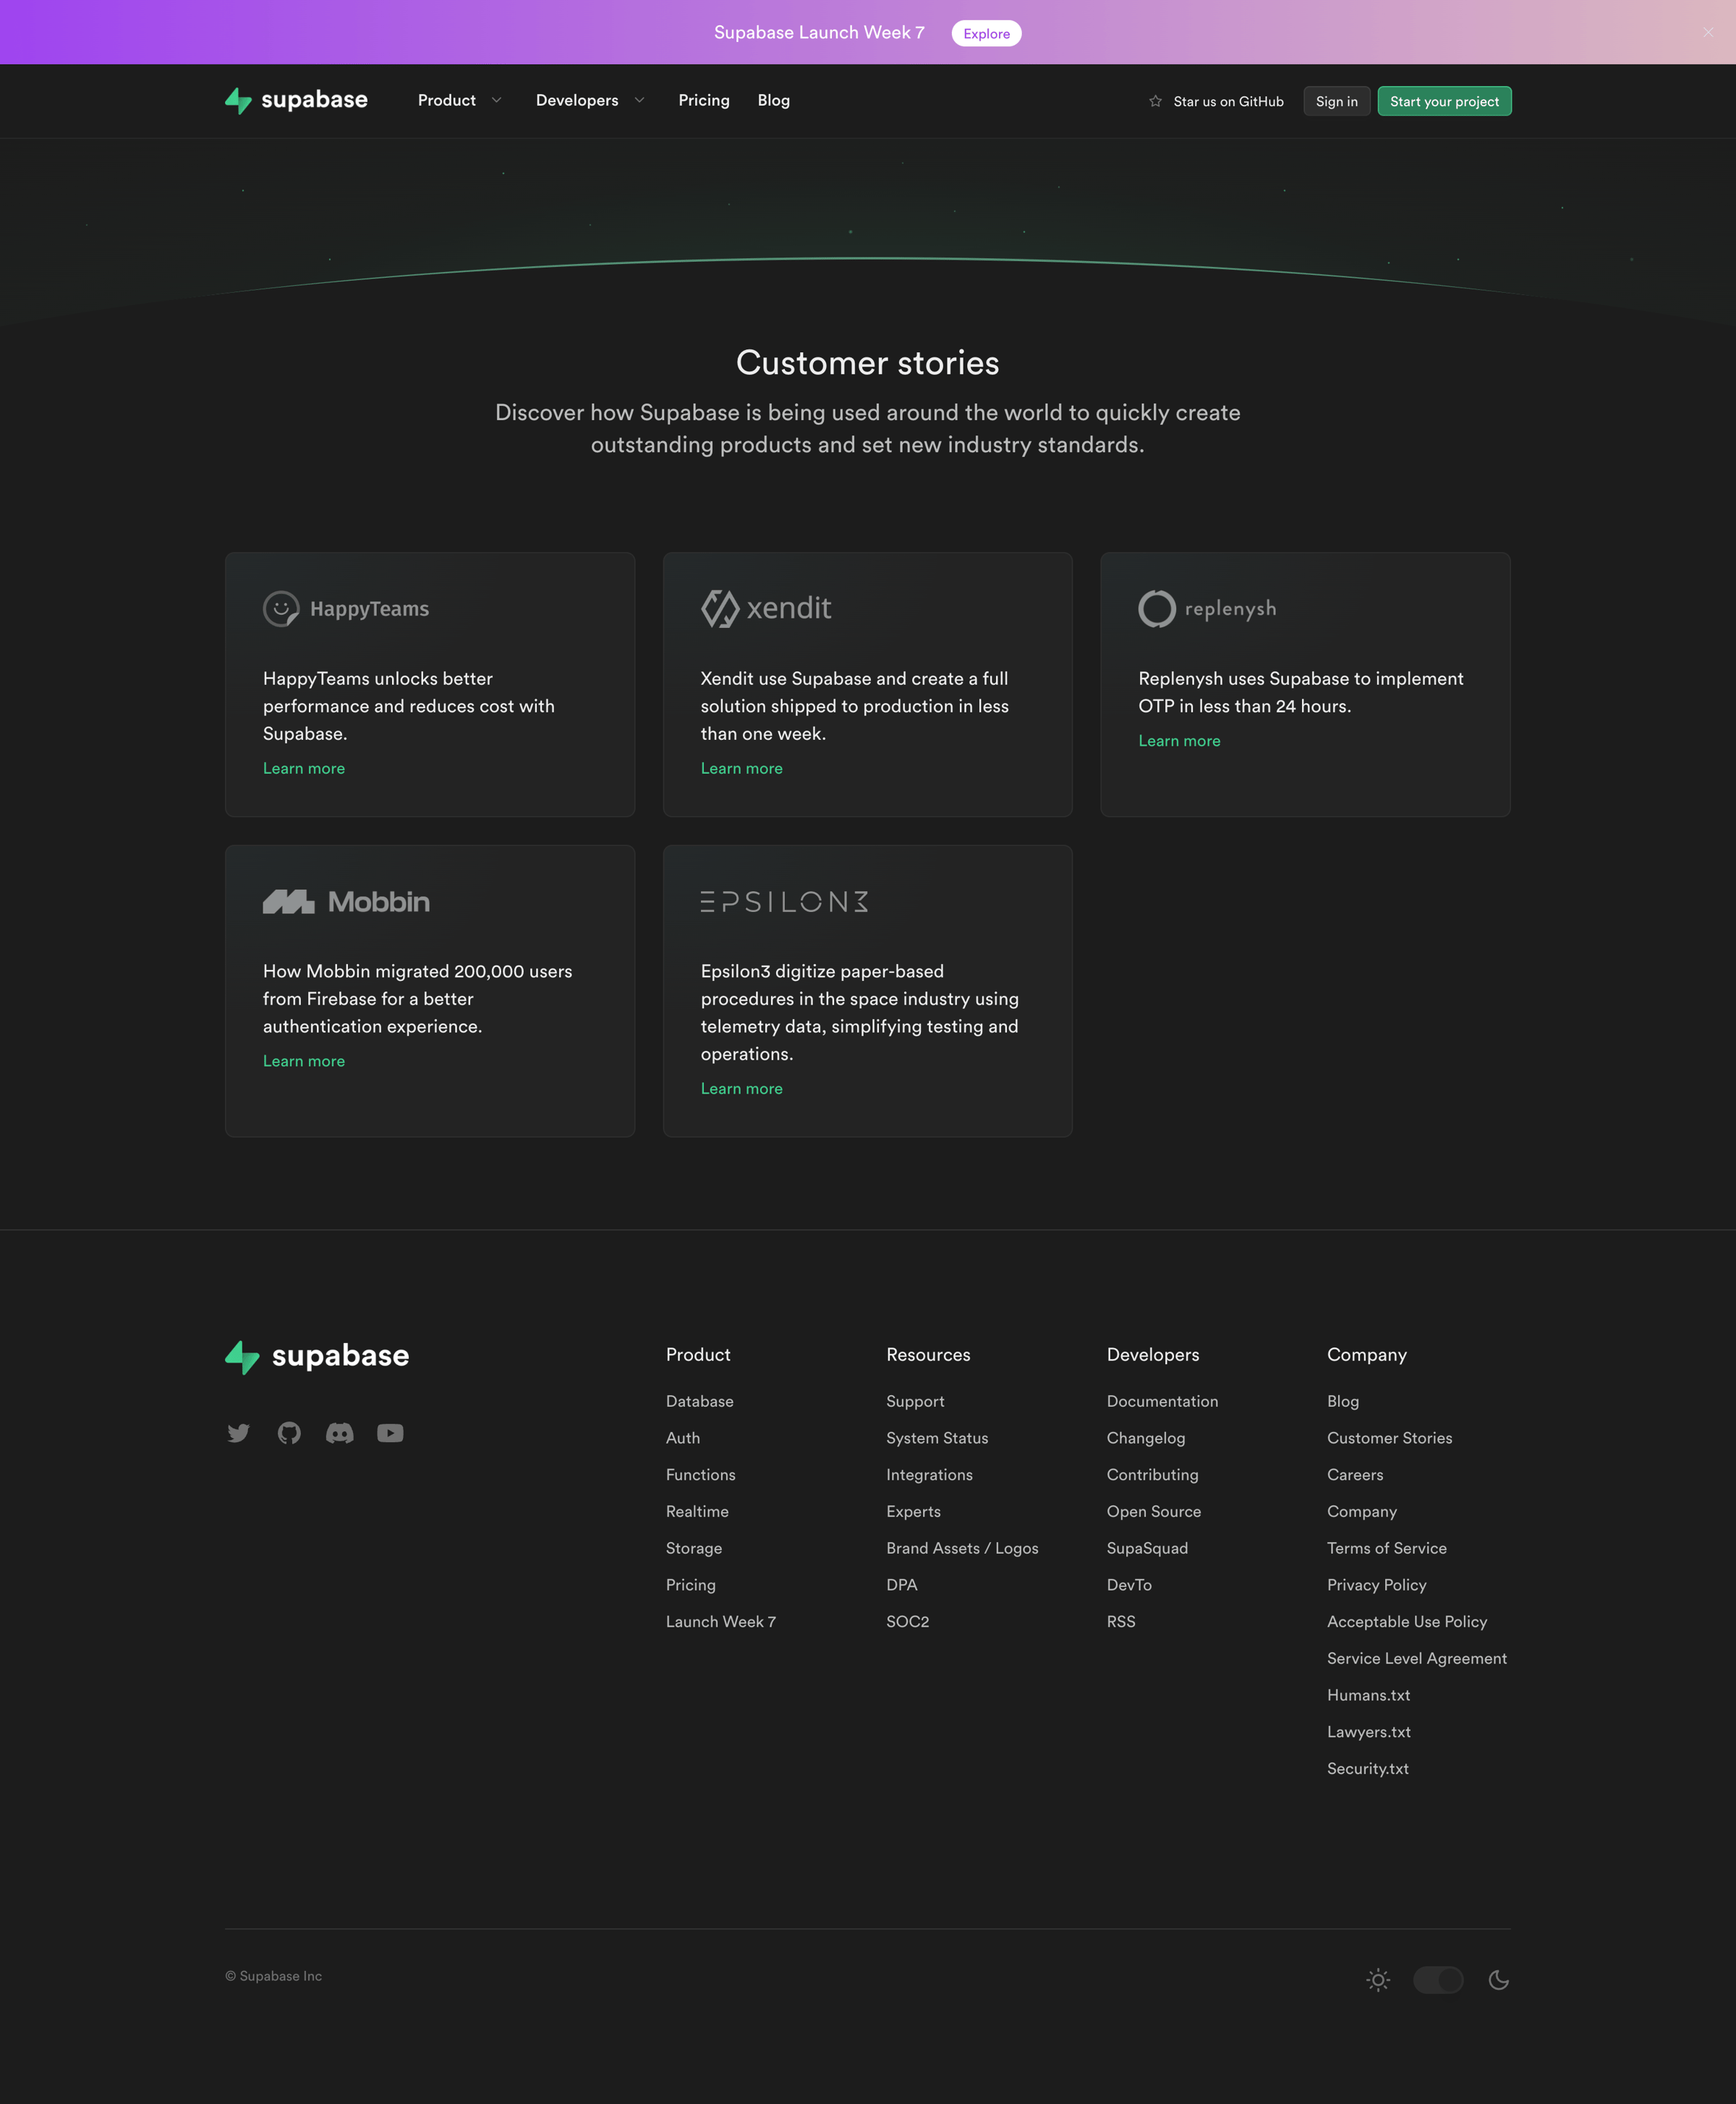The height and width of the screenshot is (2104, 1736).
Task: Open Changelog footer link
Action: 1146,1438
